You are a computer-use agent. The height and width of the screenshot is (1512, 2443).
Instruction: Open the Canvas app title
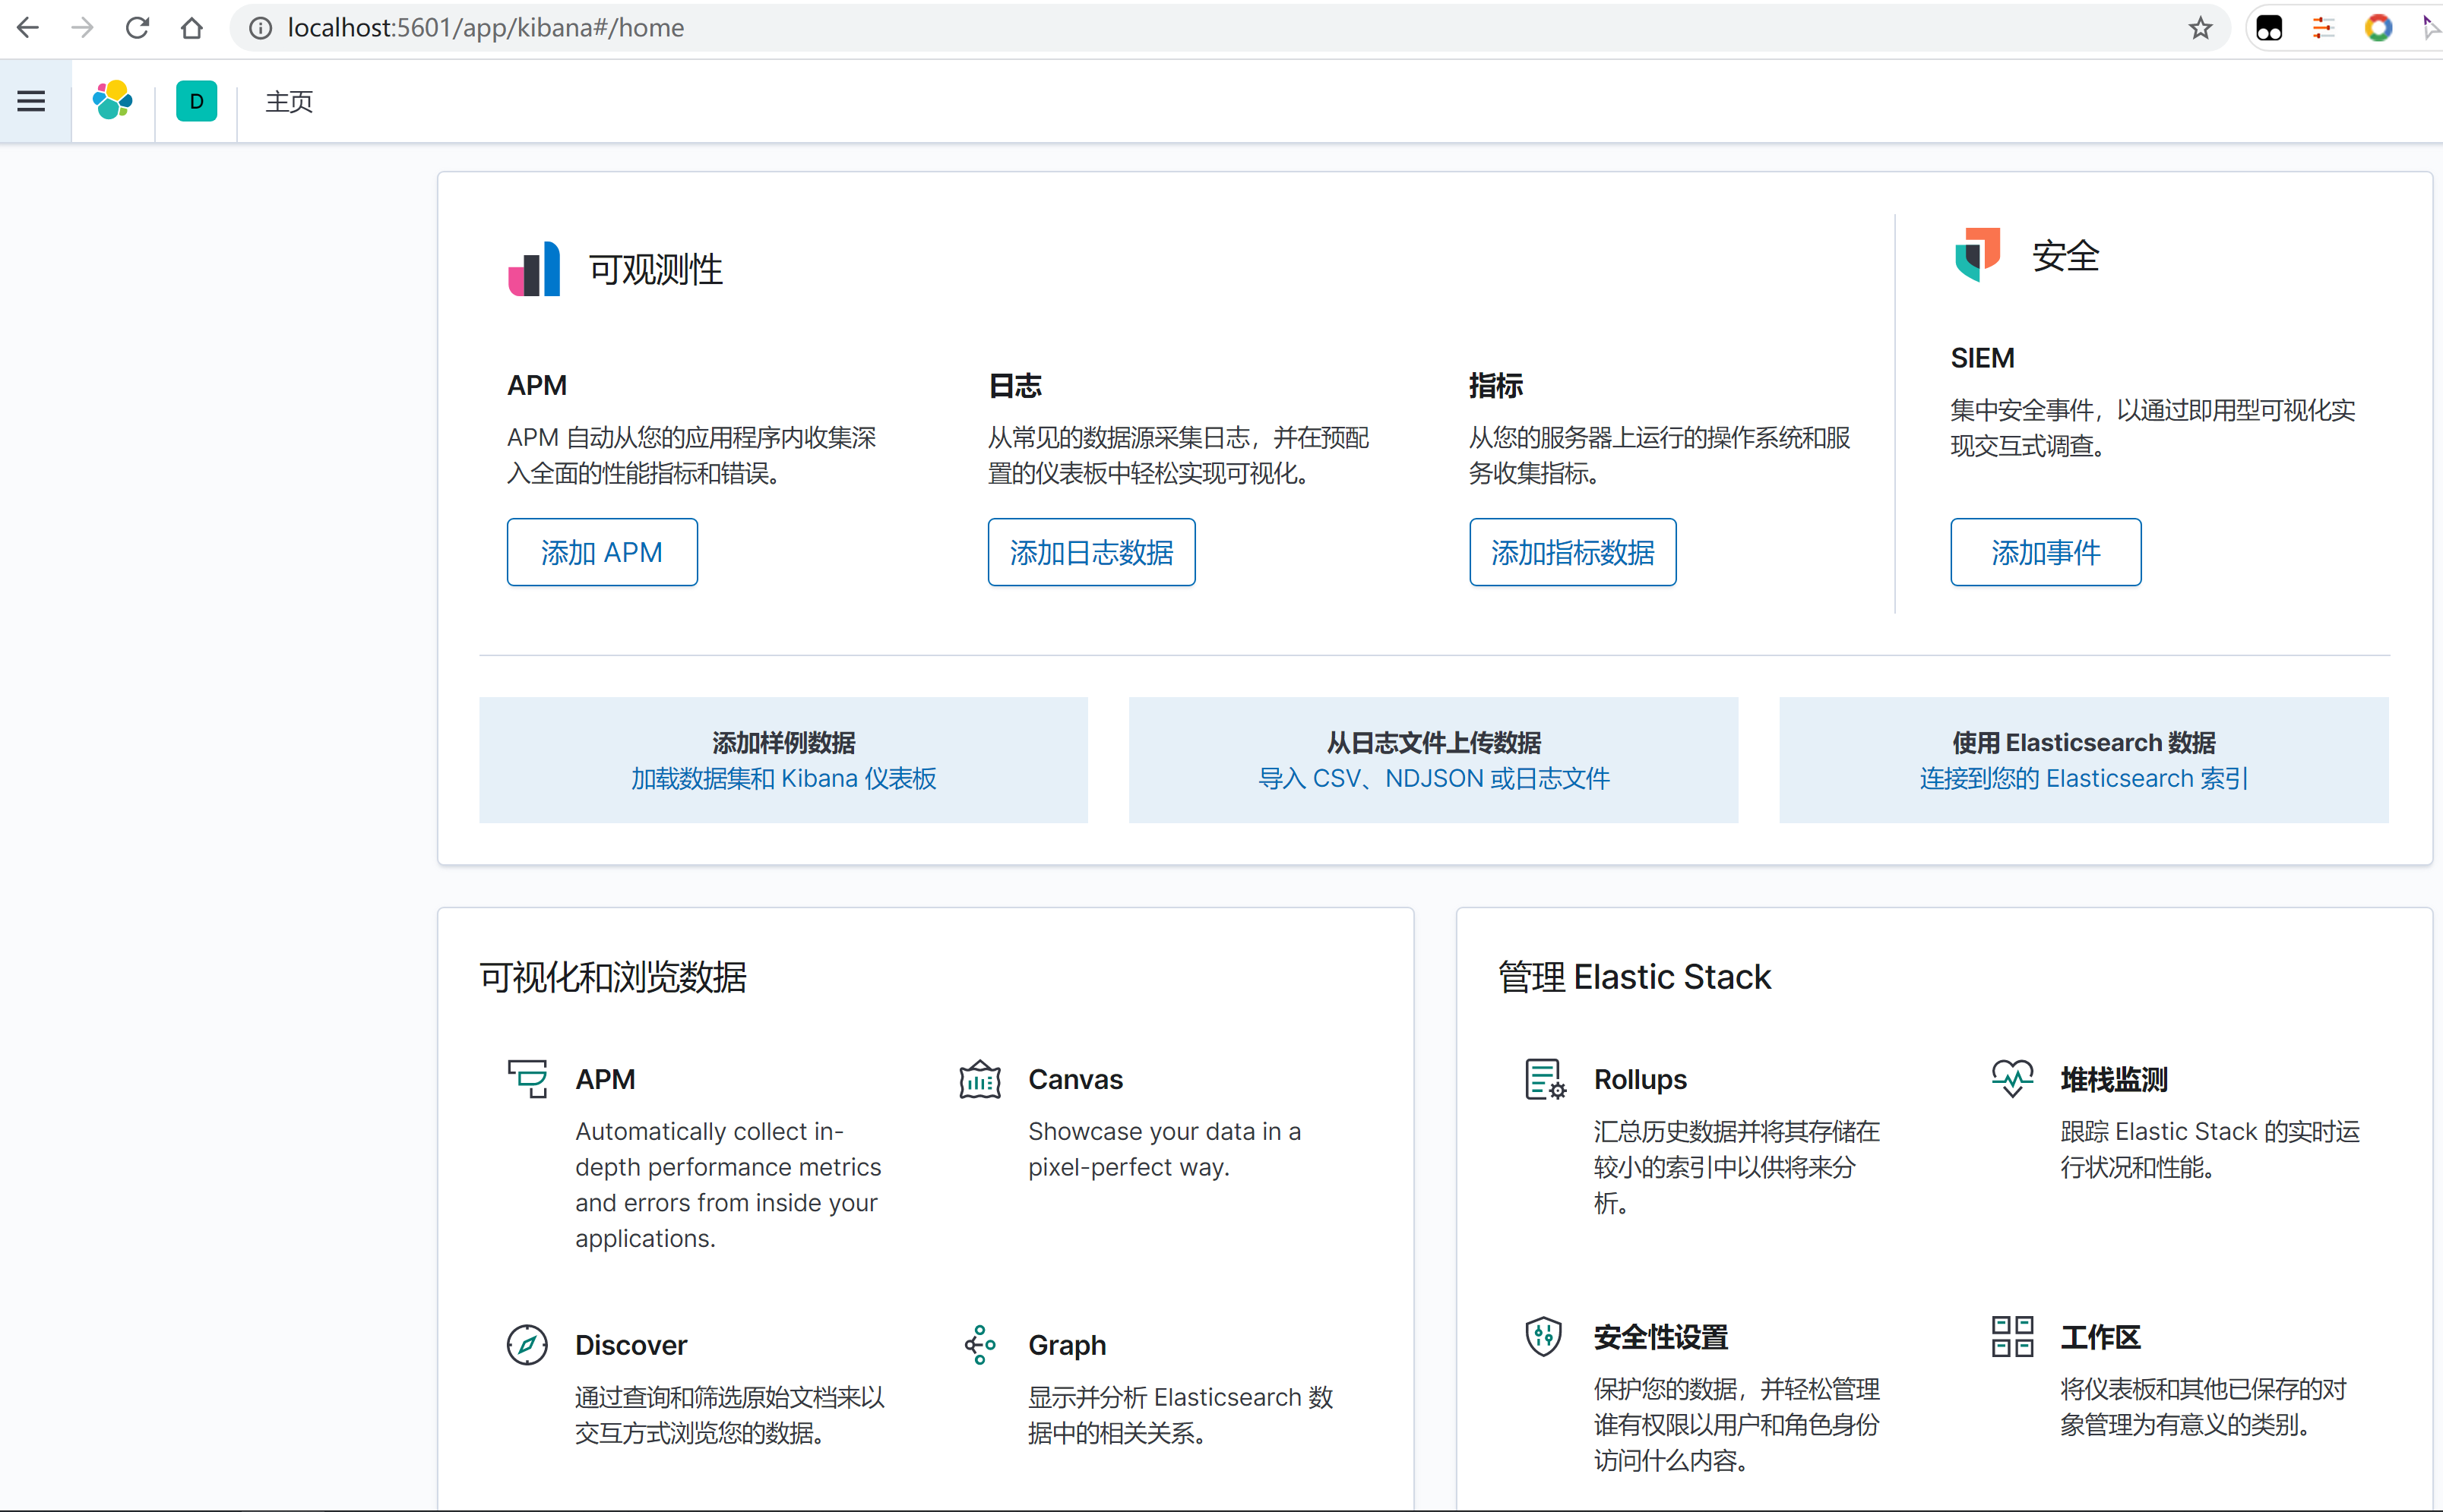click(x=1075, y=1079)
